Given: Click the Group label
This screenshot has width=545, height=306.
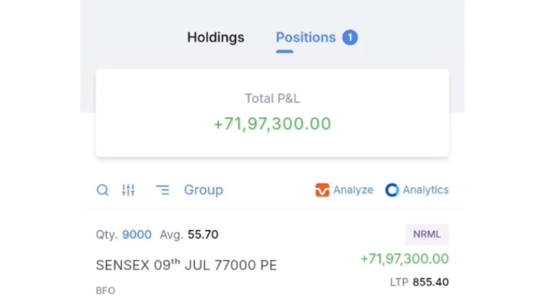Looking at the screenshot, I should [204, 190].
